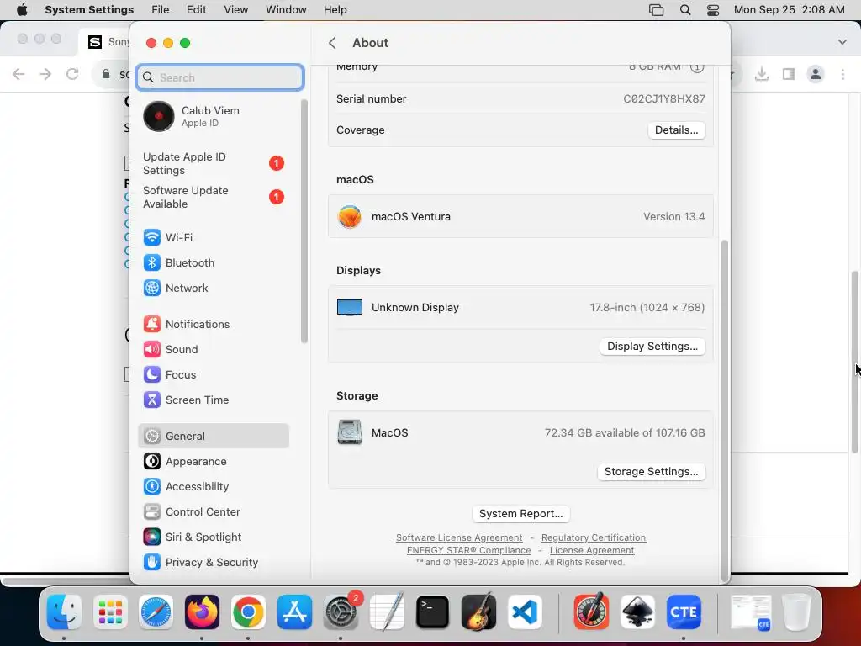
Task: Open the Help menu
Action: tap(335, 10)
